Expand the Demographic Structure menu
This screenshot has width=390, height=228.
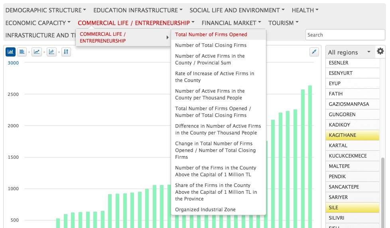(x=45, y=10)
